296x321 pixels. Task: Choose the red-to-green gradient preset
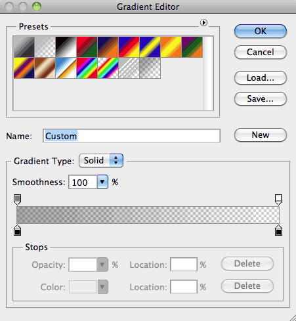tap(87, 47)
